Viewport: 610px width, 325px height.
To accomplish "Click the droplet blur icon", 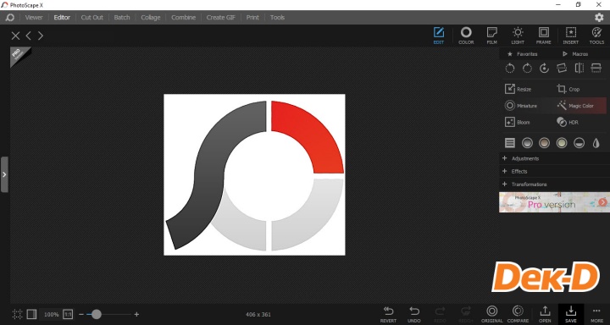I will [x=596, y=143].
